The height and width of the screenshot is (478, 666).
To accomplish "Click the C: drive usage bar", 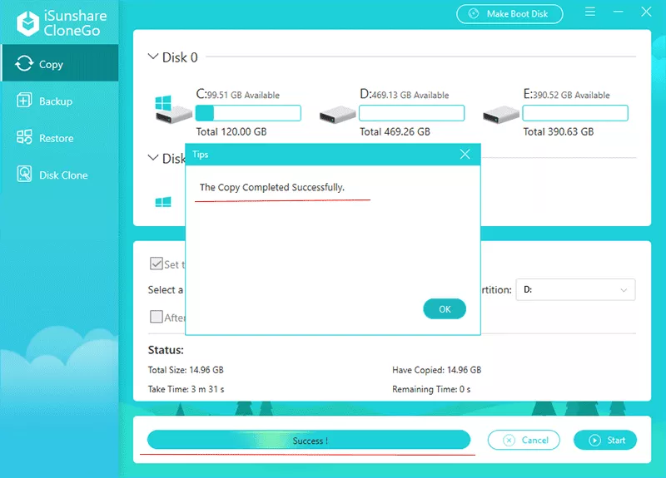I will coord(248,113).
